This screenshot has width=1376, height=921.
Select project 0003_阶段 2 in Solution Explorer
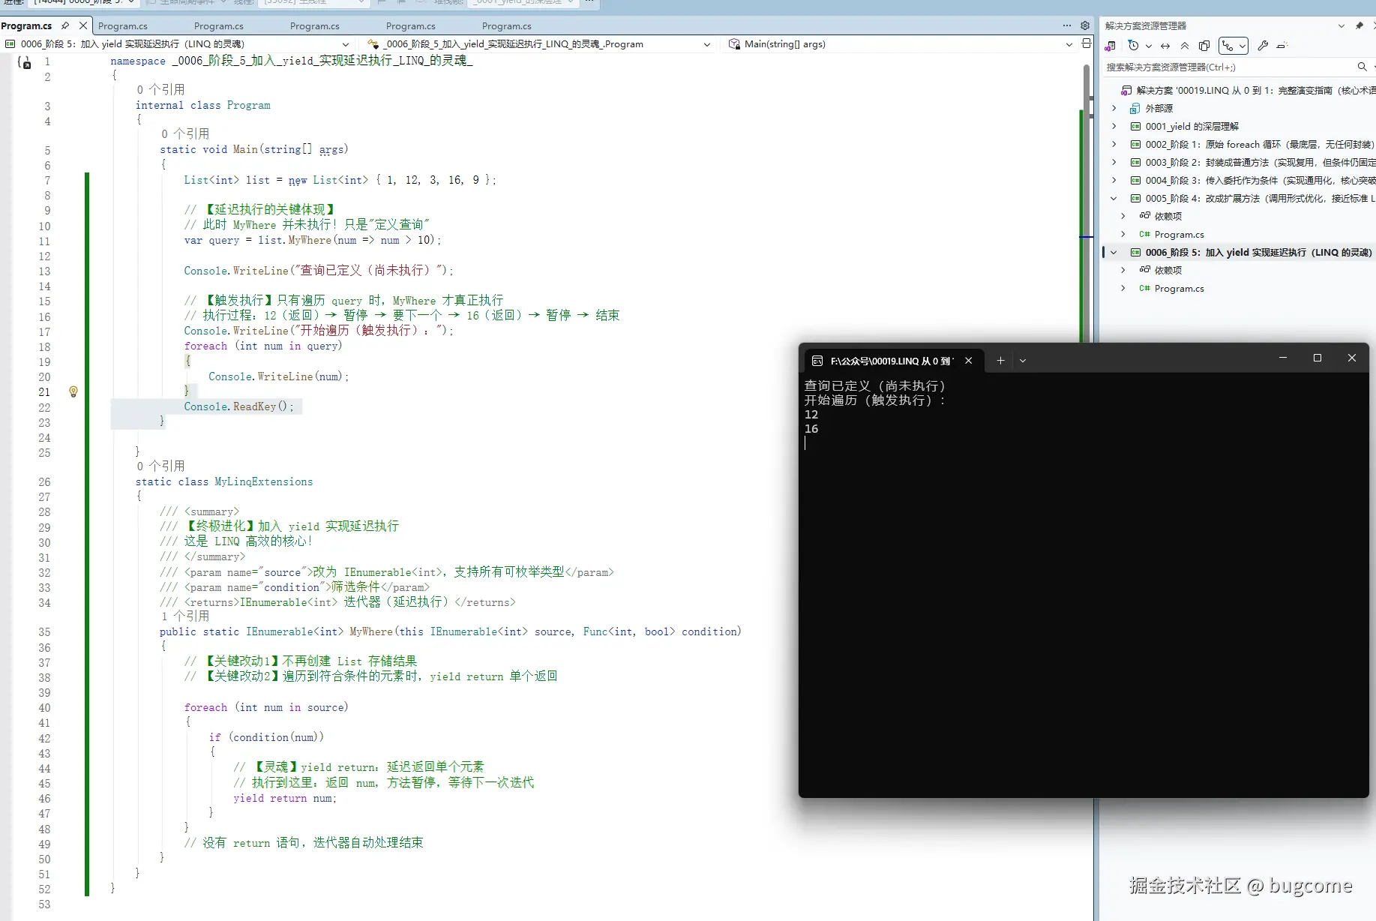tap(1260, 162)
